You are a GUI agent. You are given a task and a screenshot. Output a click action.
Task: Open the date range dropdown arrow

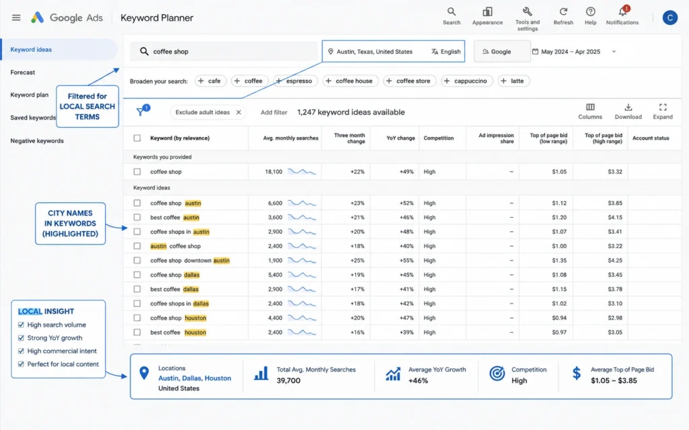click(x=614, y=52)
